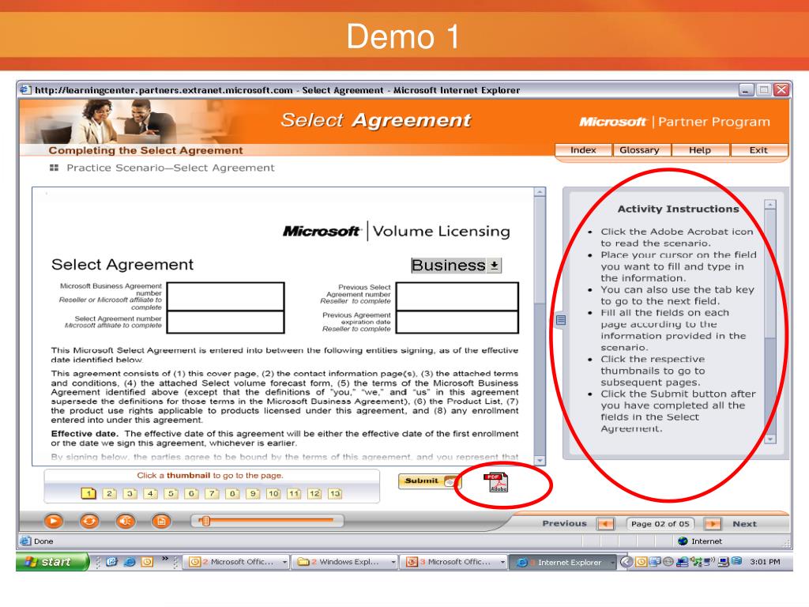
Task: Show hidden system tray icons arrow
Action: (626, 562)
